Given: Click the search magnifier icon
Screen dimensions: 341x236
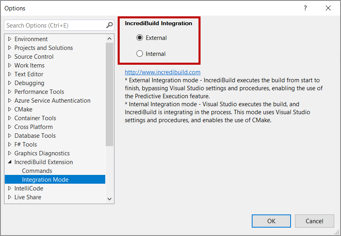Looking at the screenshot, I should [109, 25].
